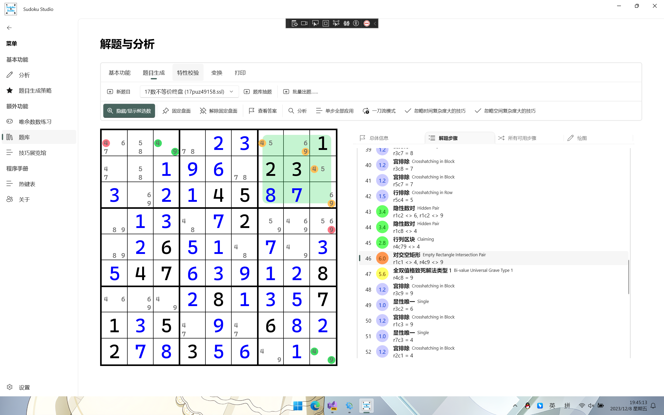Open the 热键表 hotkey page
Viewport: 664px width, 415px height.
click(x=39, y=184)
